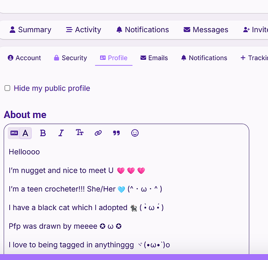Click the Messages envelope icon
The image size is (268, 260).
point(187,30)
